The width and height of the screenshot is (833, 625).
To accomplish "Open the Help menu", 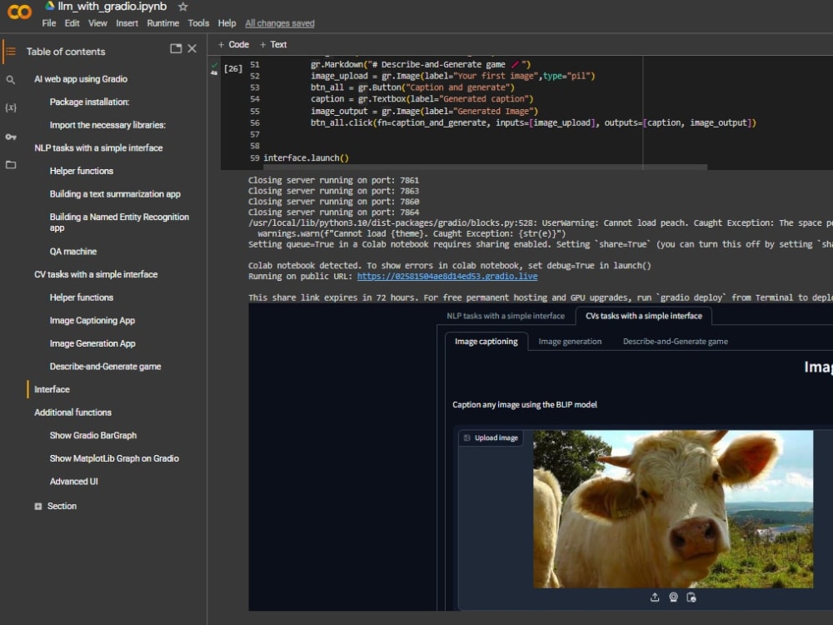I will 227,23.
